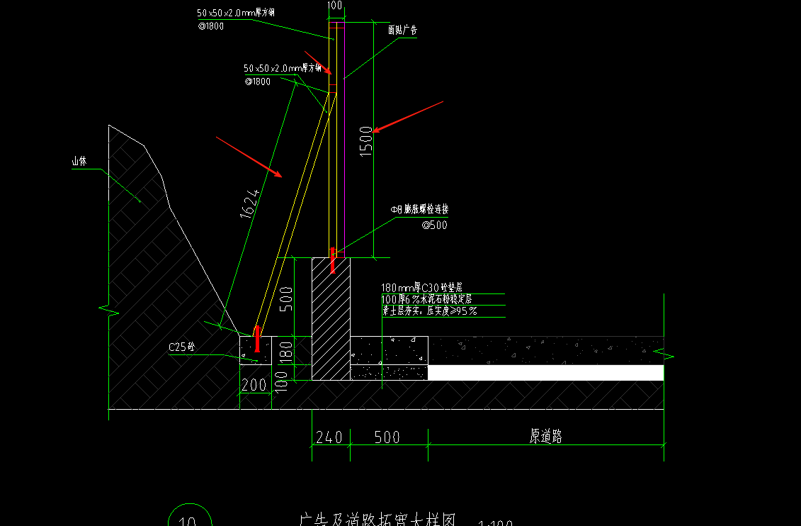This screenshot has height=526, width=801.
Task: Click the circled detail number 10
Action: (x=189, y=515)
